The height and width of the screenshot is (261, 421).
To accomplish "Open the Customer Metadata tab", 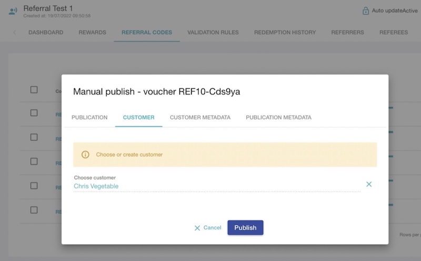I will (200, 117).
